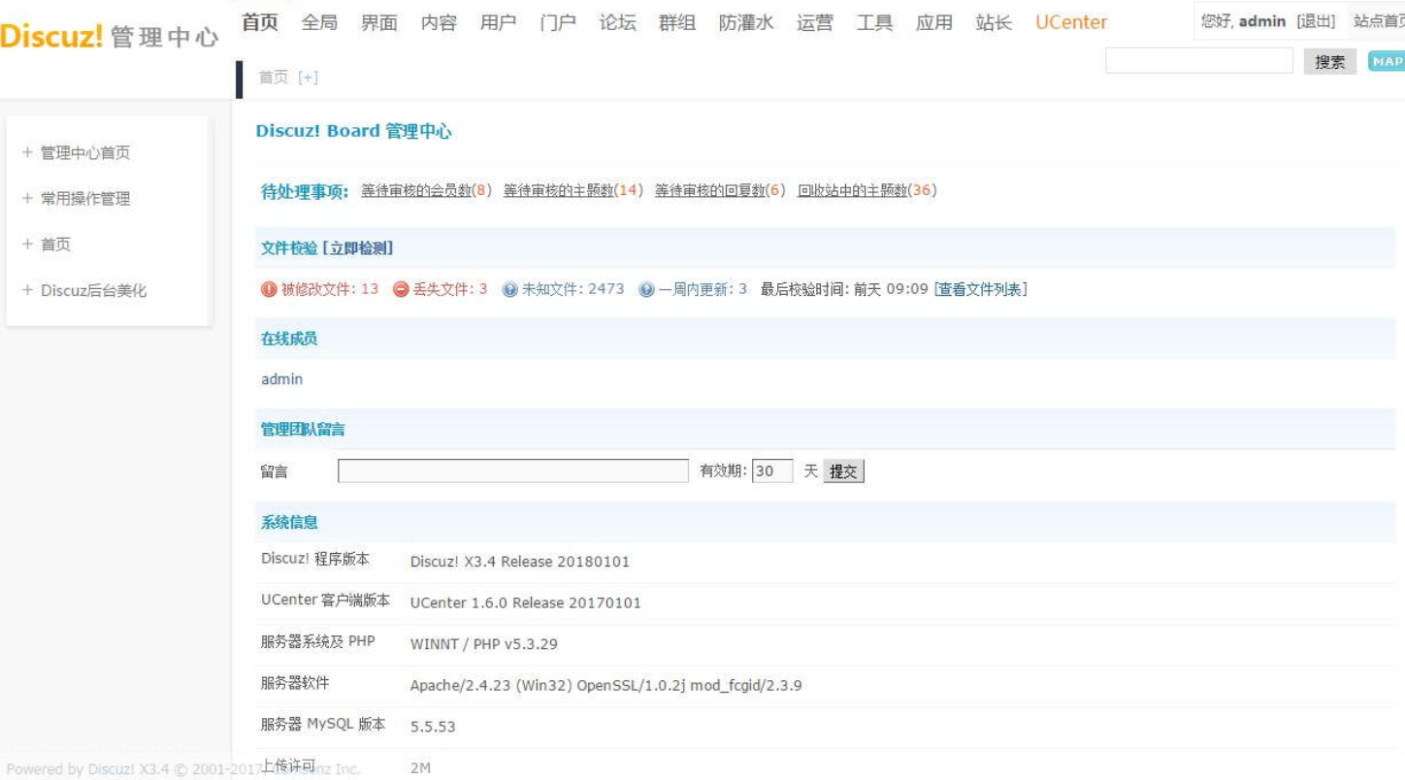Go to the 内容 menu
Viewport: 1405px width, 780px height.
439,22
